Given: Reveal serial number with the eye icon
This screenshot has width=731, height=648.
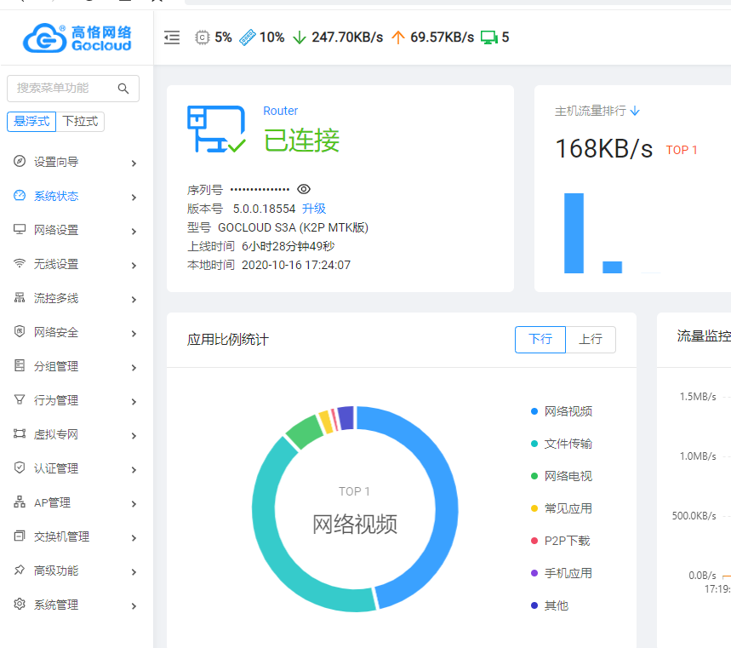Looking at the screenshot, I should click(x=304, y=189).
